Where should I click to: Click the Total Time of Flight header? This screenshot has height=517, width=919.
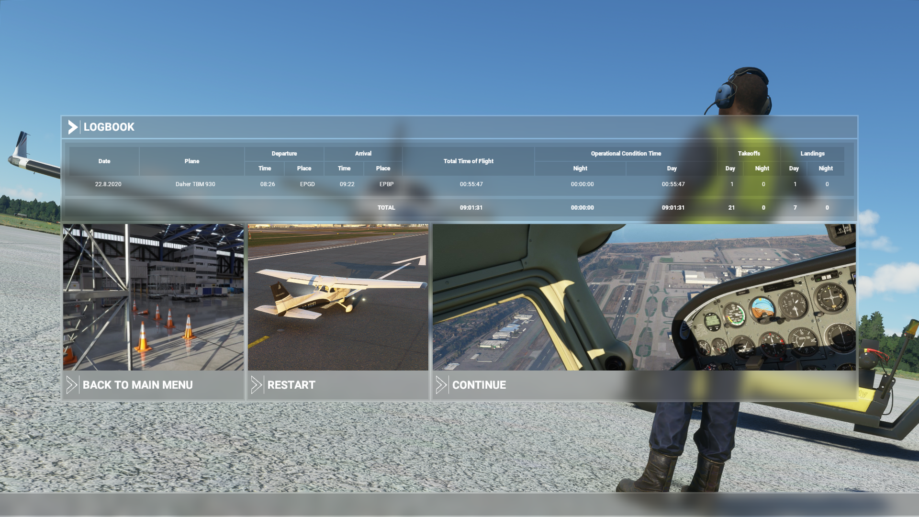[x=468, y=161]
